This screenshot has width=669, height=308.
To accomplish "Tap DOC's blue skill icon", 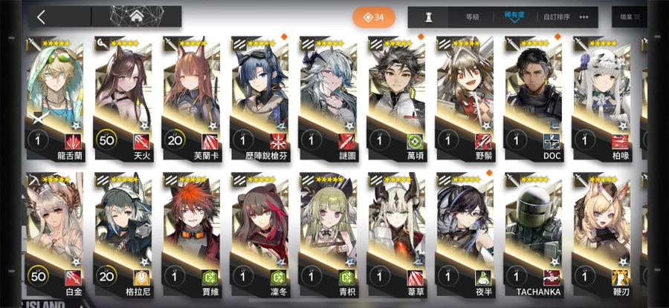I will click(x=552, y=142).
